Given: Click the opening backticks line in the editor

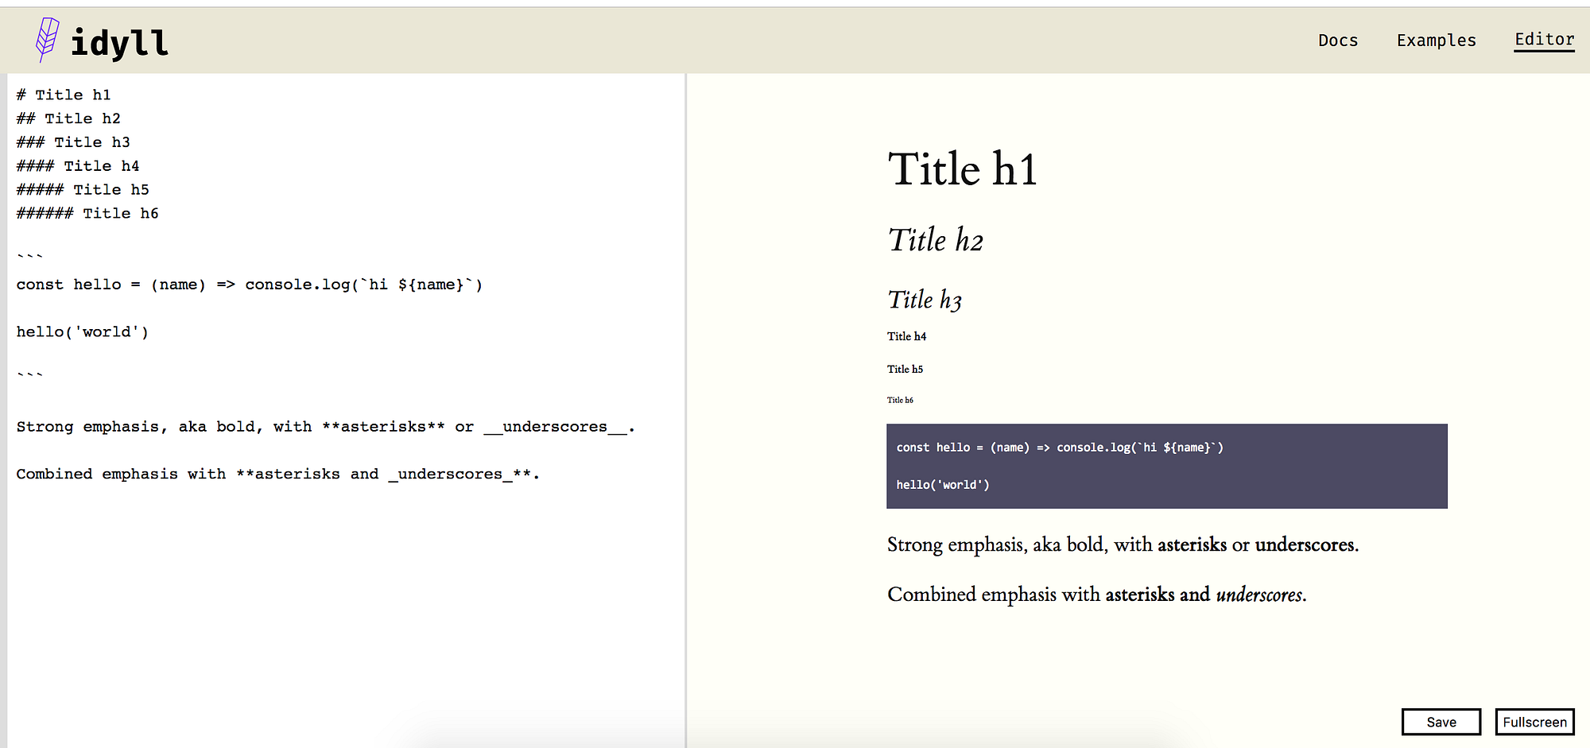Looking at the screenshot, I should pos(30,258).
